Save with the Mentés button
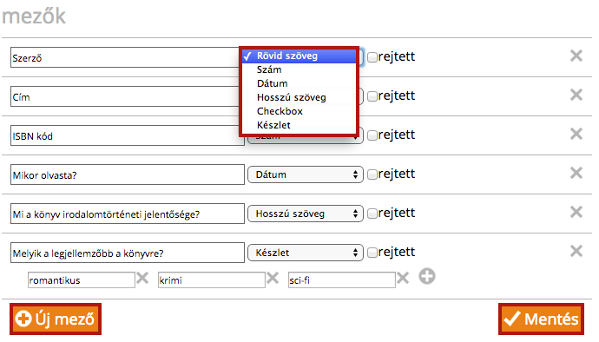599x342 pixels. tap(542, 319)
